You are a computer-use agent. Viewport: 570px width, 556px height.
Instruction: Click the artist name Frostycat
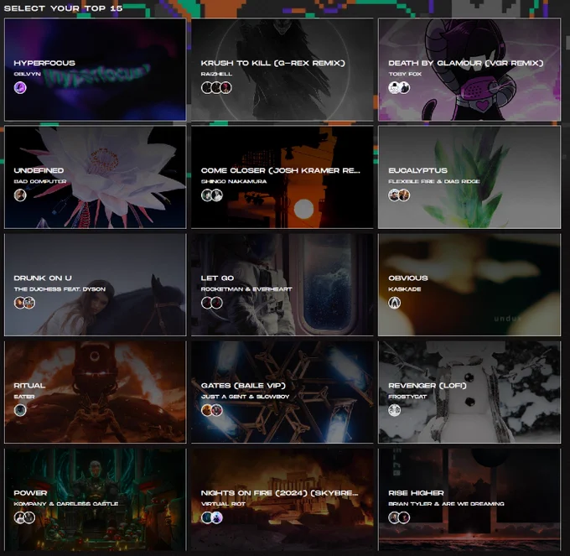point(407,397)
